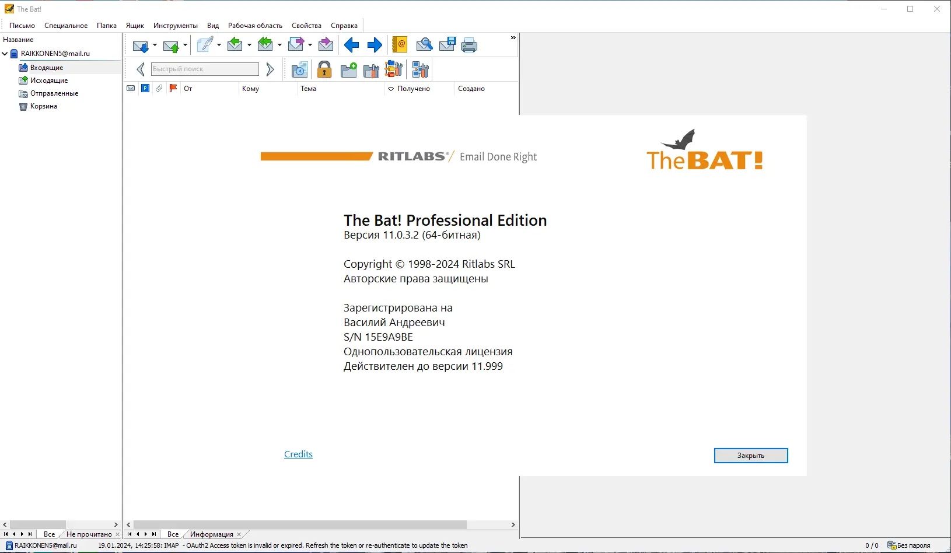The width and height of the screenshot is (951, 553).
Task: Click the padlock icon
Action: click(324, 70)
